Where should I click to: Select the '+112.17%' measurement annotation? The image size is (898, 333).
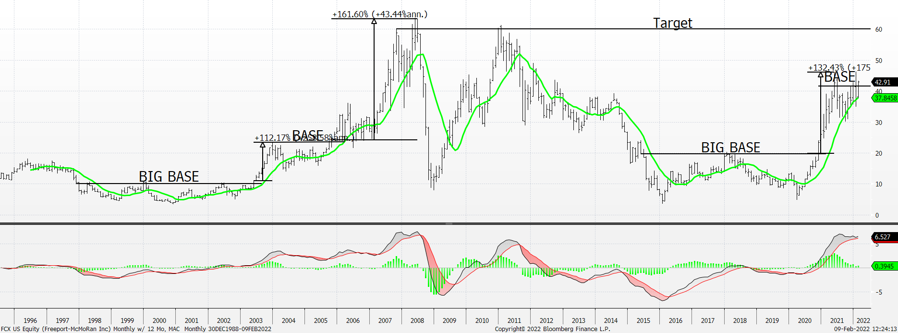[272, 138]
